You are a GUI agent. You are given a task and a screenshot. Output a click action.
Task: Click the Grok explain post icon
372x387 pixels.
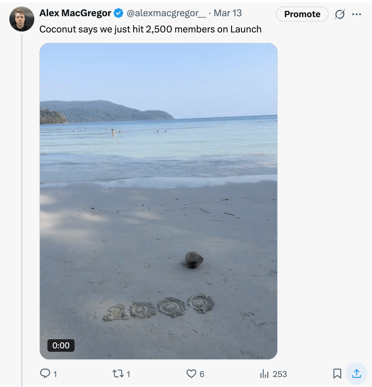click(x=340, y=14)
